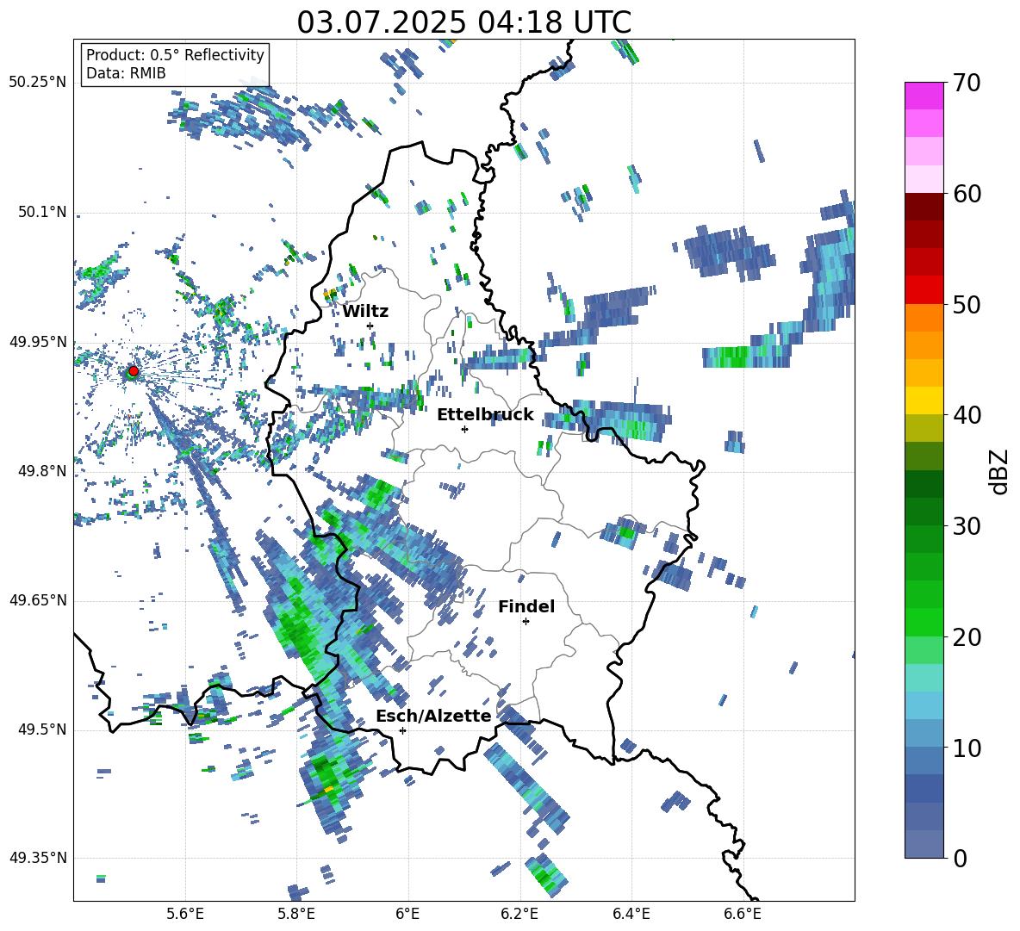Click the 50.25°N latitude label
This screenshot has width=1020, height=931.
pyautogui.click(x=38, y=83)
